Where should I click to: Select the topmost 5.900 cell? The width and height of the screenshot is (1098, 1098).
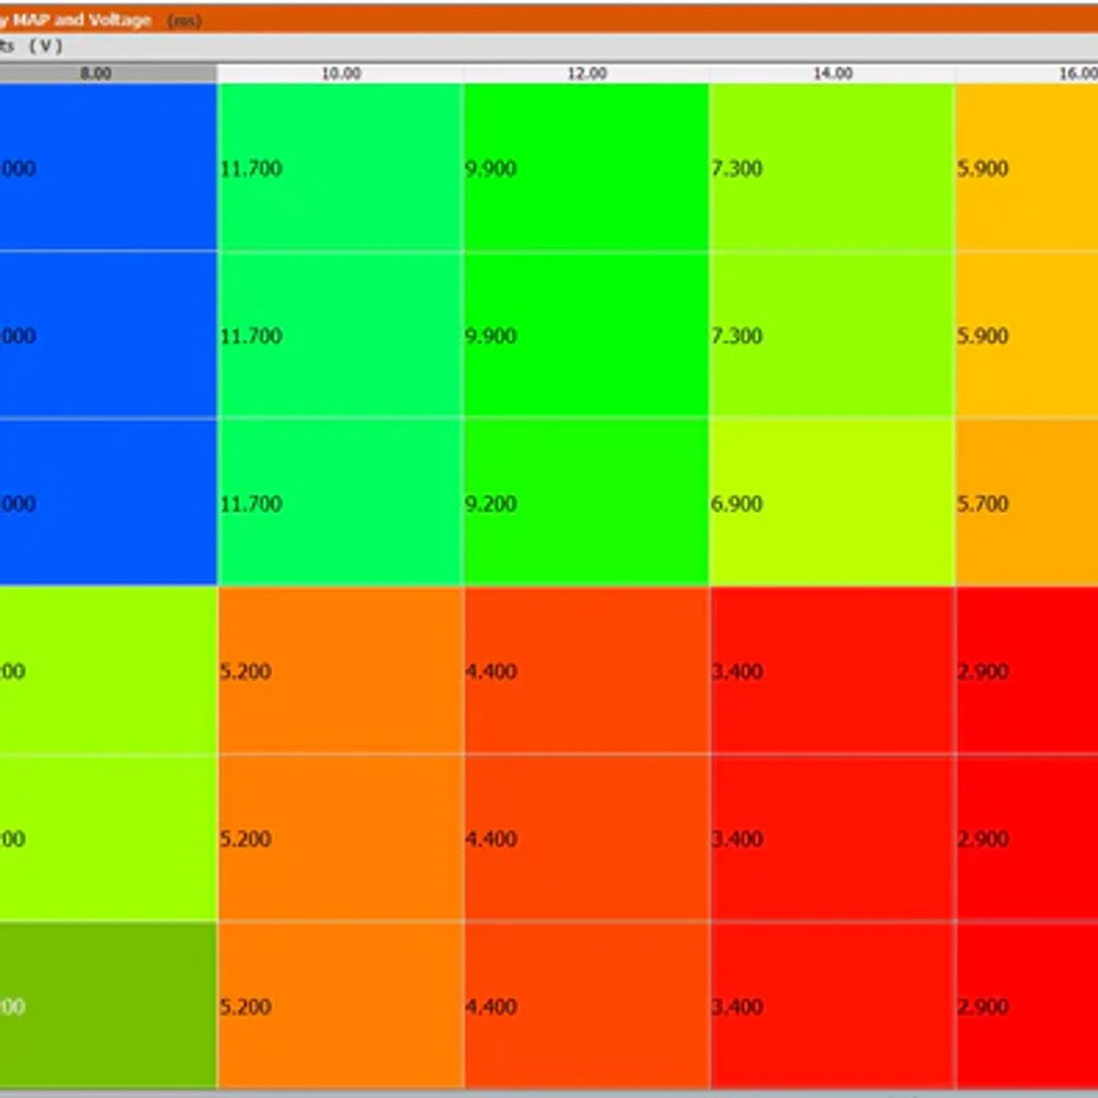pos(1027,167)
